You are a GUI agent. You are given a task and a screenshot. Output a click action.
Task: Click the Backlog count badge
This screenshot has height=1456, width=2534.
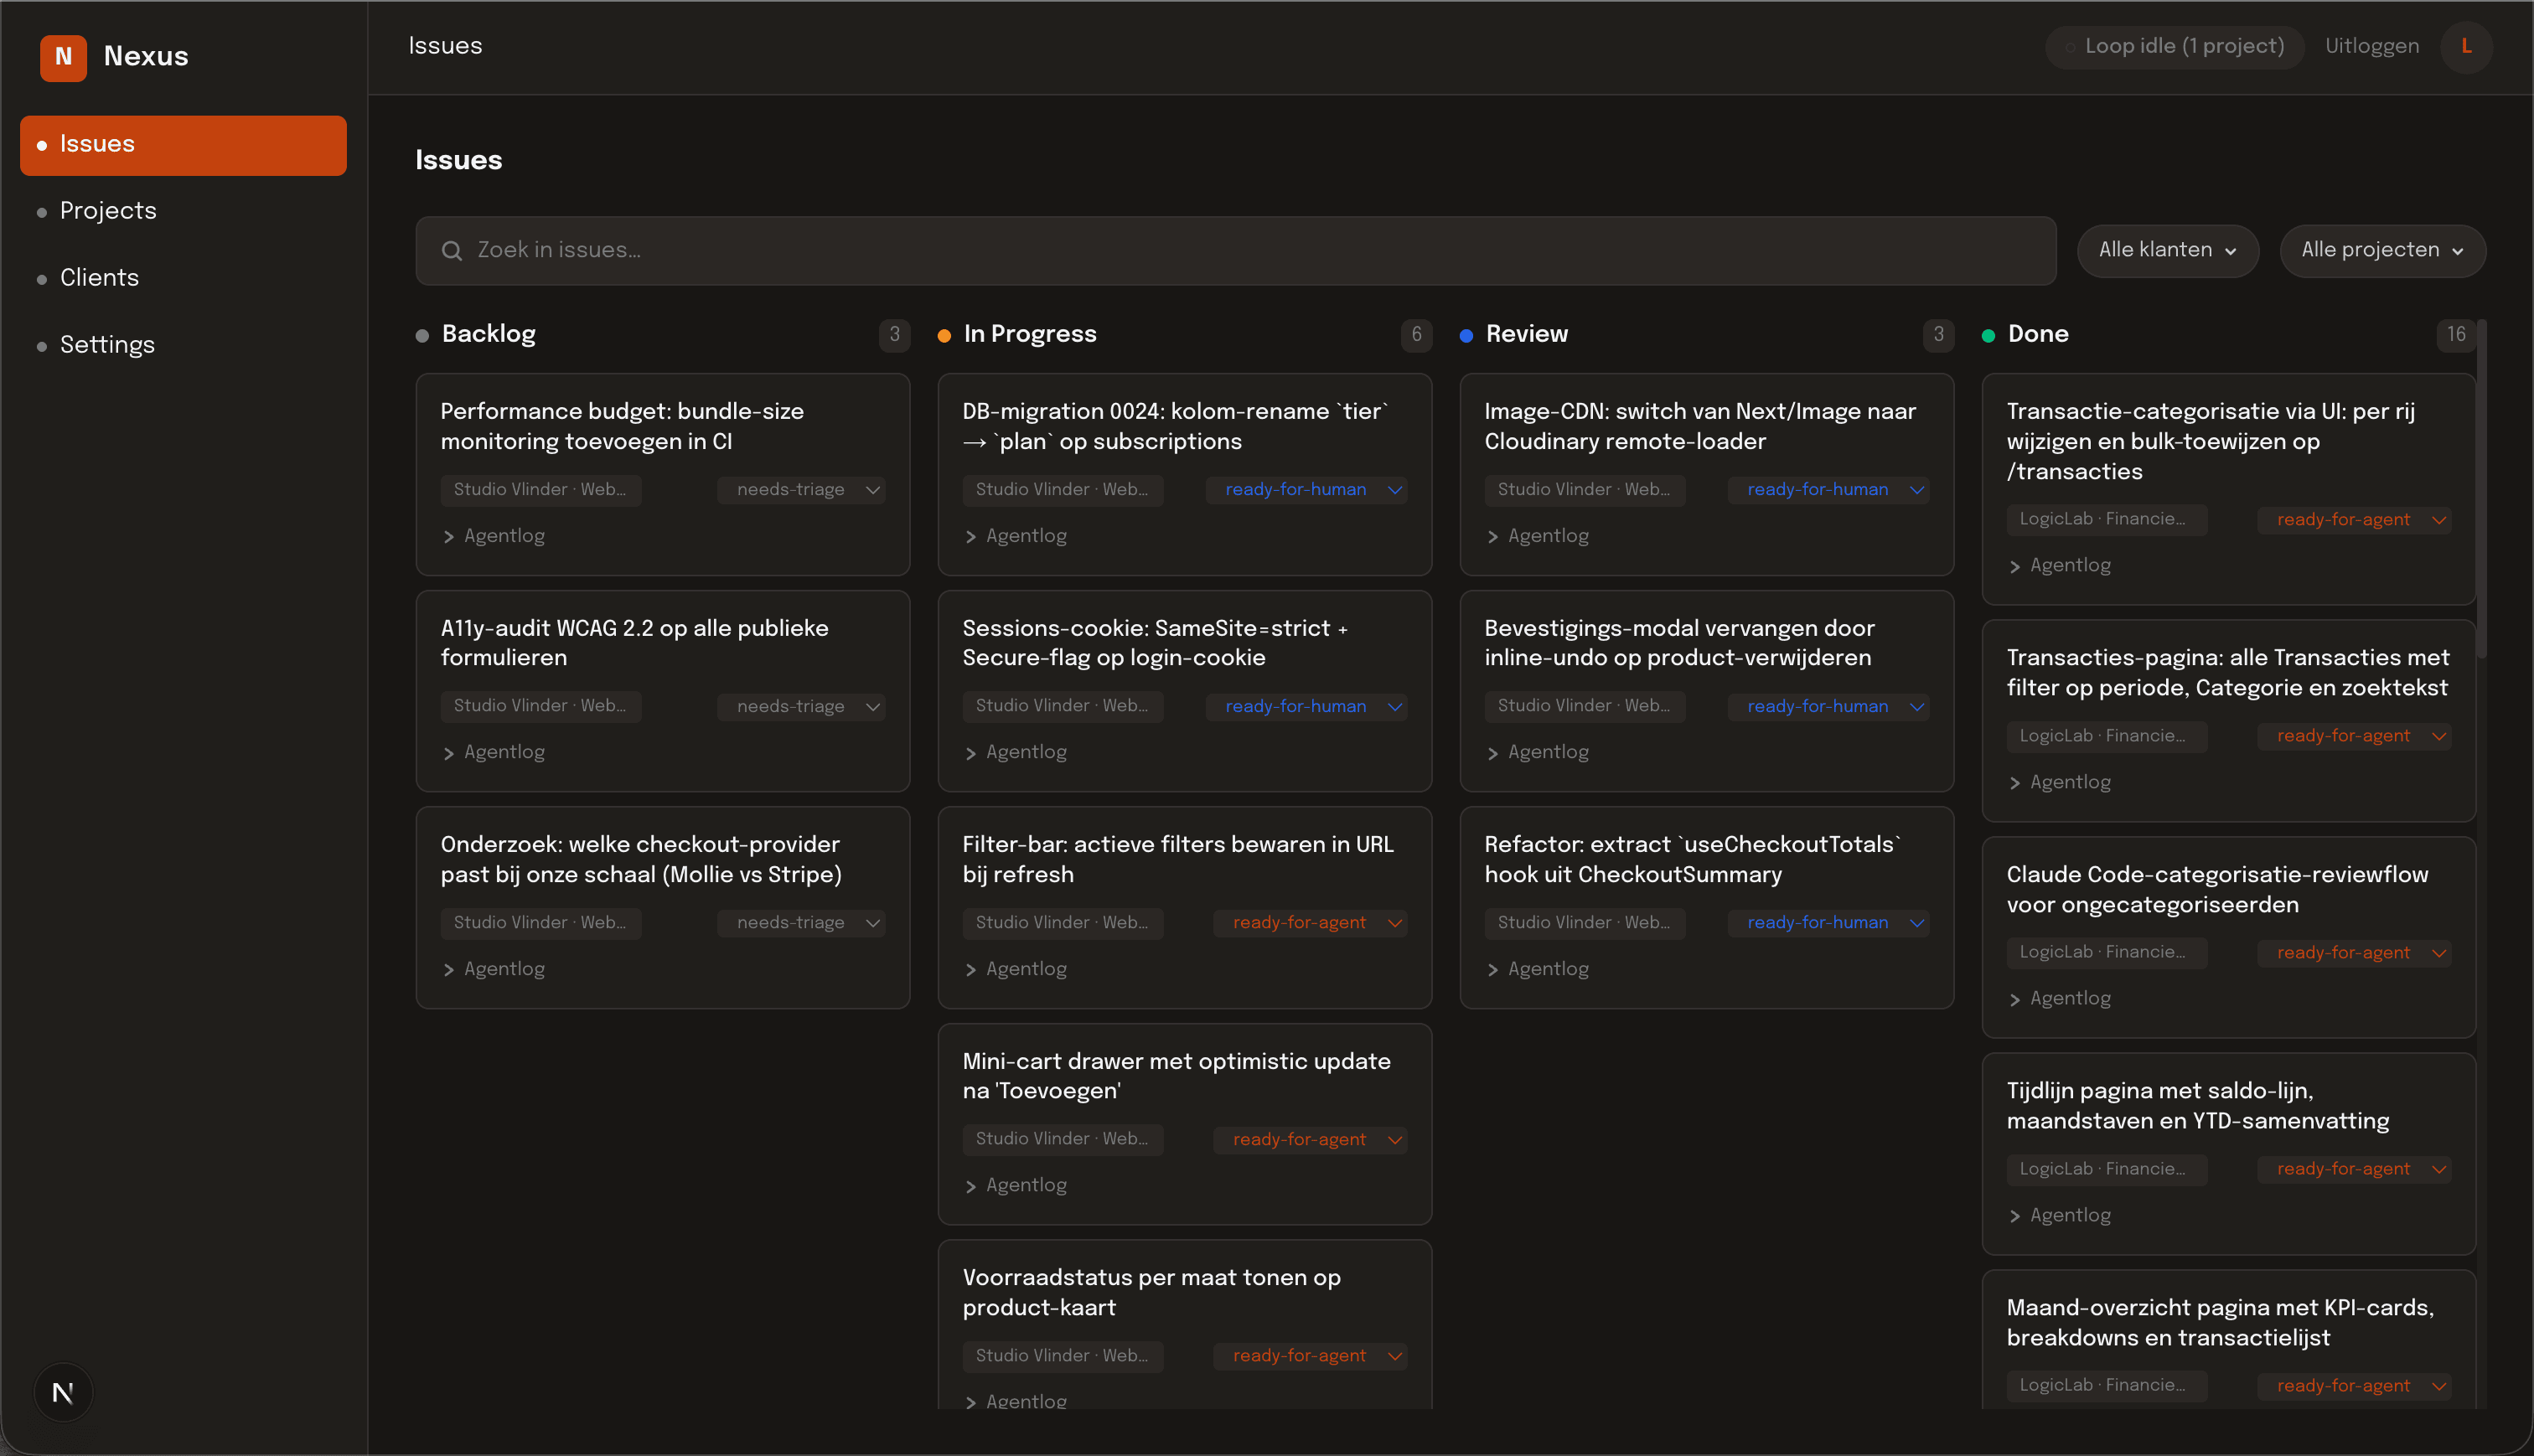click(894, 335)
